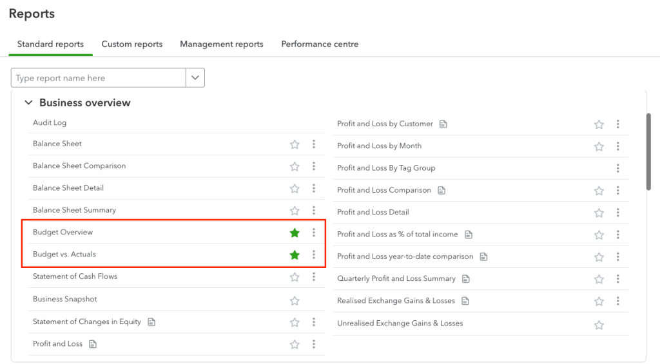Open more options for Balance Sheet Summary
Image resolution: width=660 pixels, height=364 pixels.
(x=314, y=211)
